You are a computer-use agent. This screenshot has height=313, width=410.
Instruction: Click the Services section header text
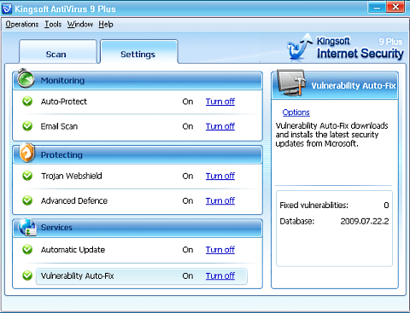[x=56, y=228]
